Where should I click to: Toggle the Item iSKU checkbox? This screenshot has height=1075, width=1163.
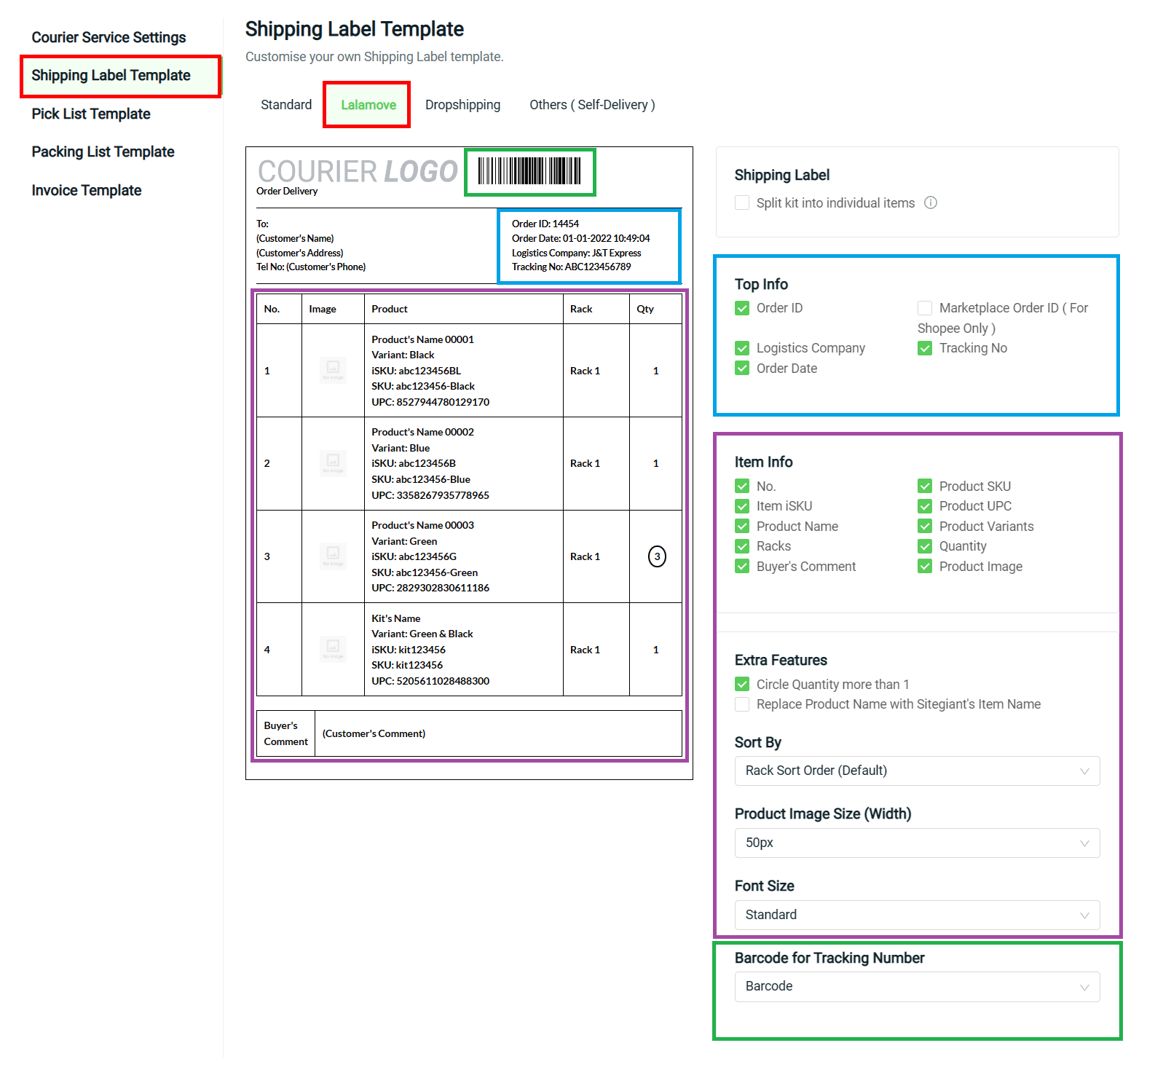pyautogui.click(x=742, y=506)
